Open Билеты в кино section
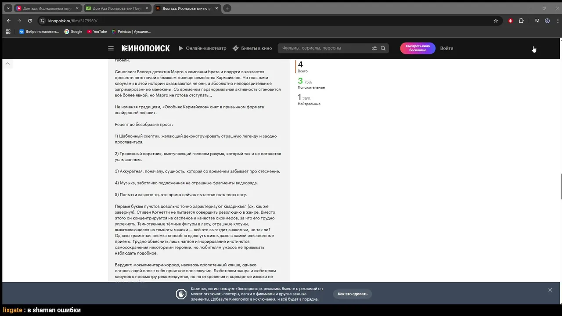The image size is (562, 316). point(252,48)
